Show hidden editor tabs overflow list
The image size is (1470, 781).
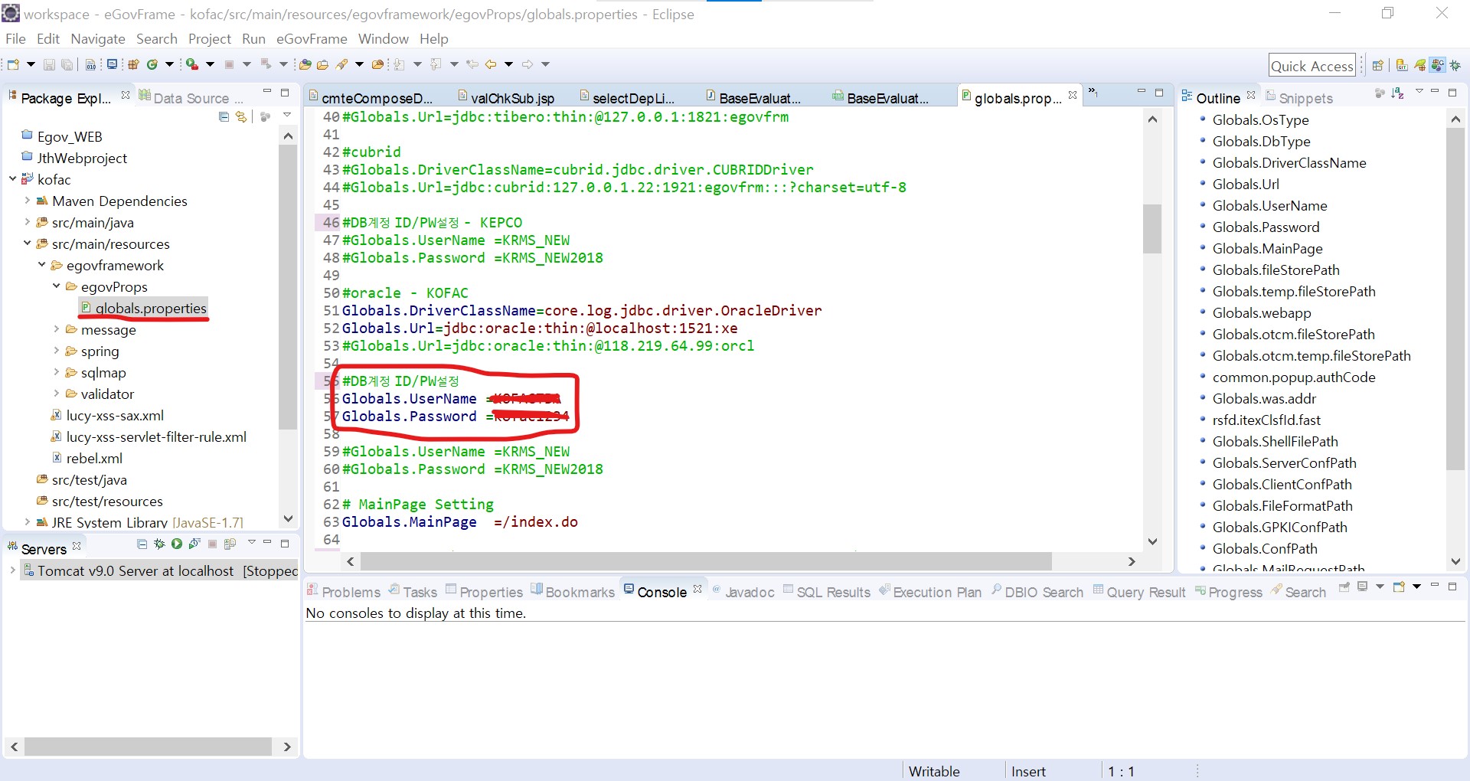tap(1093, 93)
